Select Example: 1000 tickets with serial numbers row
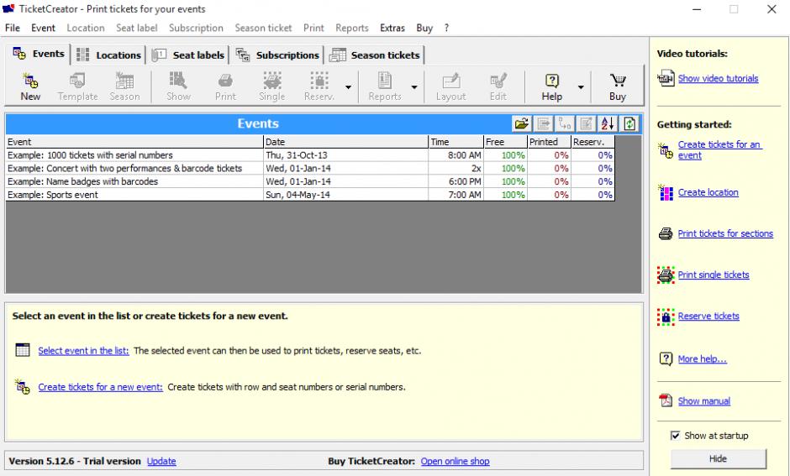Screen dimensions: 790x476 [310, 155]
